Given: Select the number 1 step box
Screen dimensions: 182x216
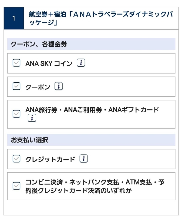Looking at the screenshot, I should [14, 18].
